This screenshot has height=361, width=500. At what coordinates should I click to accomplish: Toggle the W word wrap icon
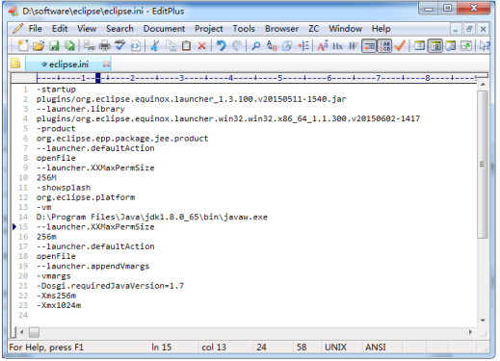pos(353,46)
